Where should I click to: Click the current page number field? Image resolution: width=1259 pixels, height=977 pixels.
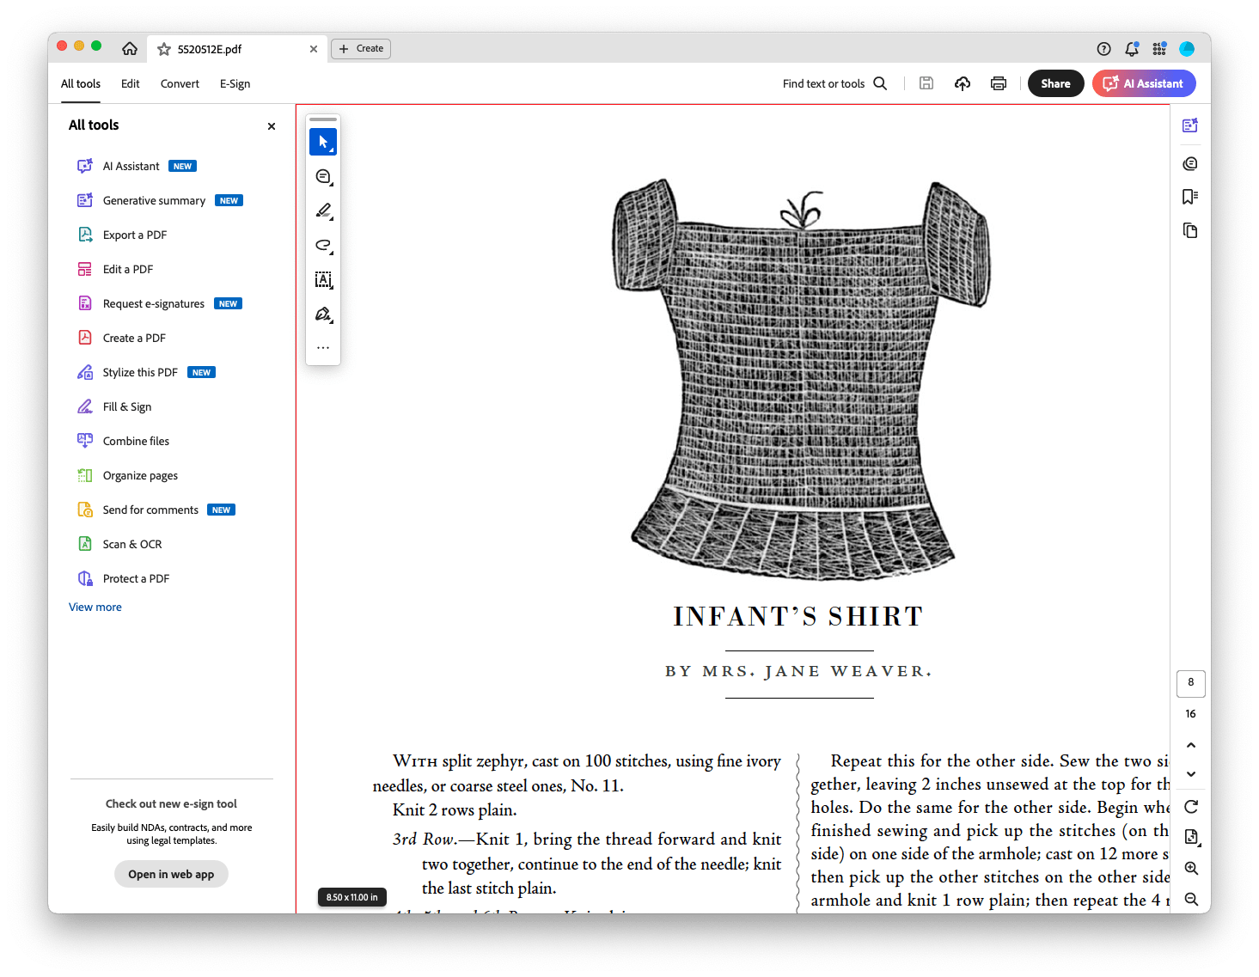pyautogui.click(x=1190, y=683)
